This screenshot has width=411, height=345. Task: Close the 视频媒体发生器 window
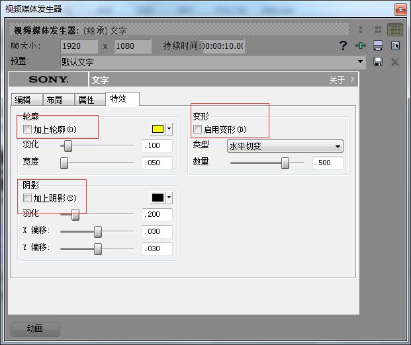coord(400,10)
